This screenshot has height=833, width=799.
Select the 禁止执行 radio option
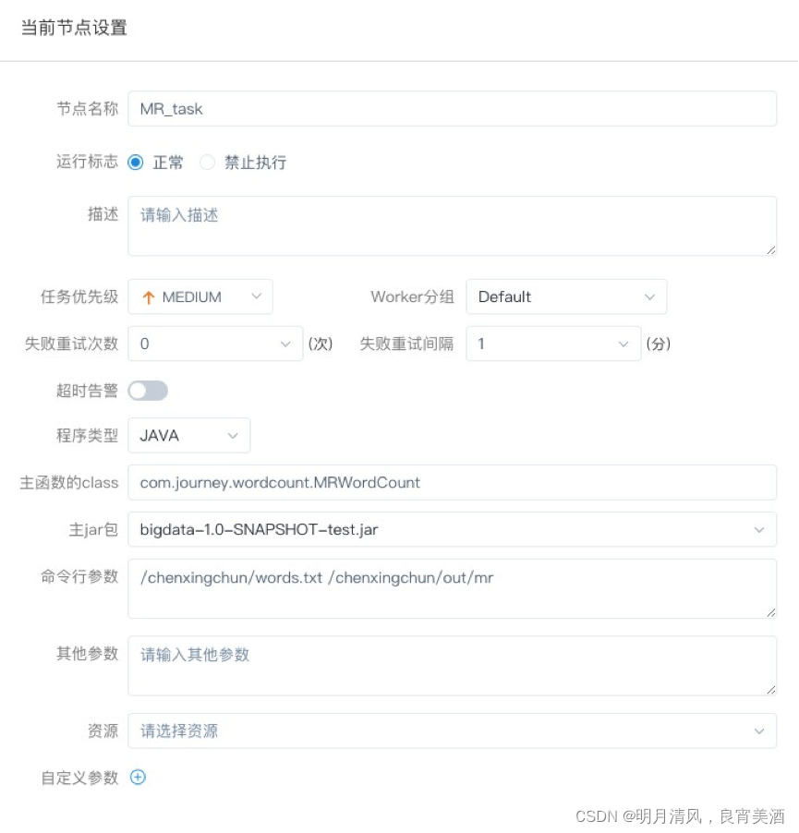pos(207,162)
